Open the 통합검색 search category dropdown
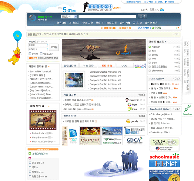This screenshot has height=181, width=194. [x=69, y=17]
